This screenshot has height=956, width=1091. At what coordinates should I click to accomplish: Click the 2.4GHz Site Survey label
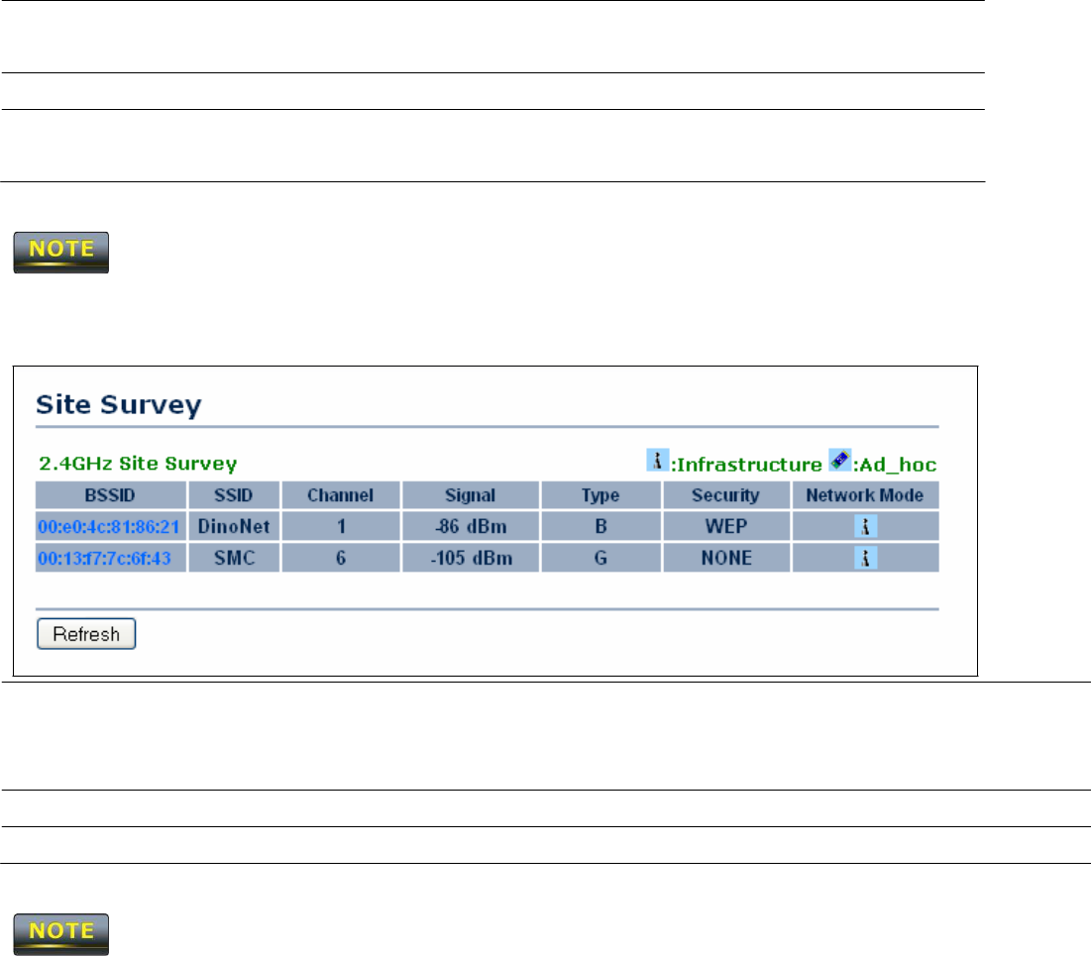click(x=138, y=464)
